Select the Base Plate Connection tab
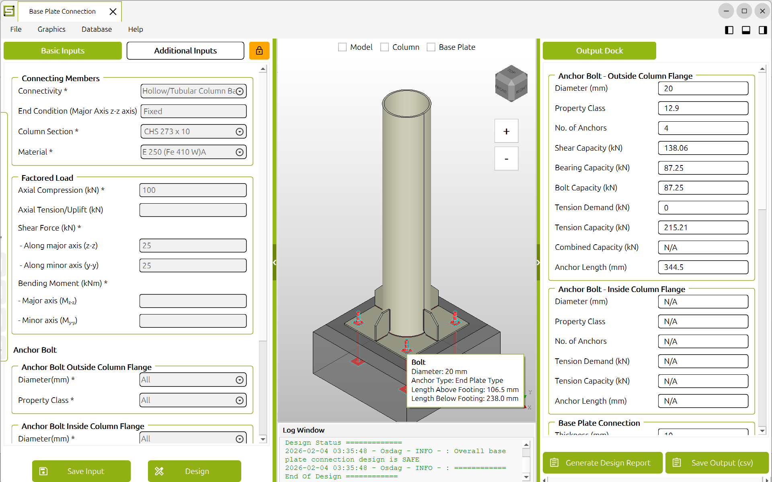 (62, 12)
